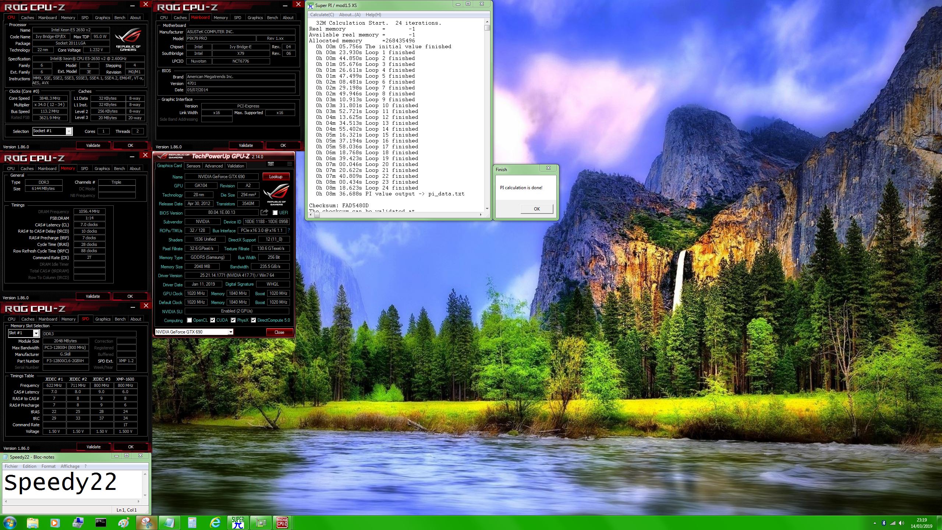Open the GPU-Z hamburger menu icon
942x530 pixels.
tap(290, 164)
